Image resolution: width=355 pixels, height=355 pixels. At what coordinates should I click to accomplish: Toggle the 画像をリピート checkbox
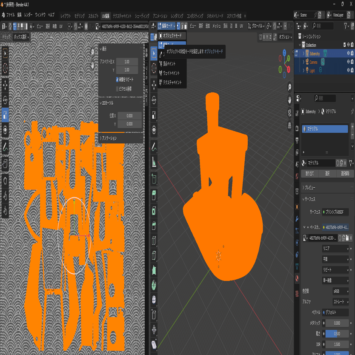coord(117,80)
